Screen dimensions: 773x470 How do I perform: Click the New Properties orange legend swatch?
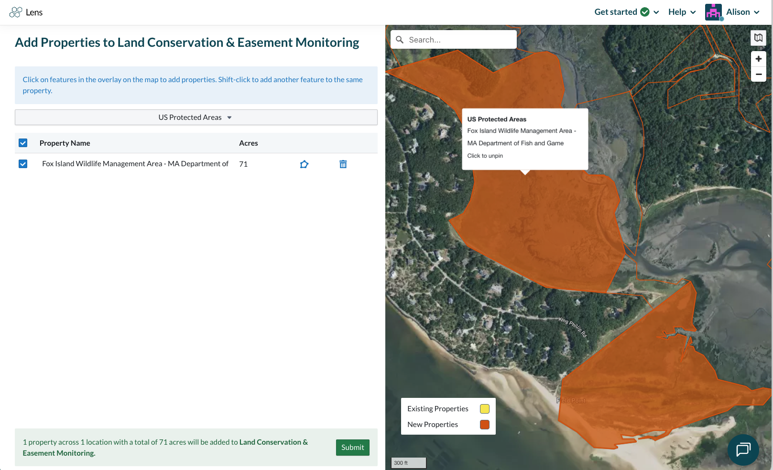coord(485,425)
